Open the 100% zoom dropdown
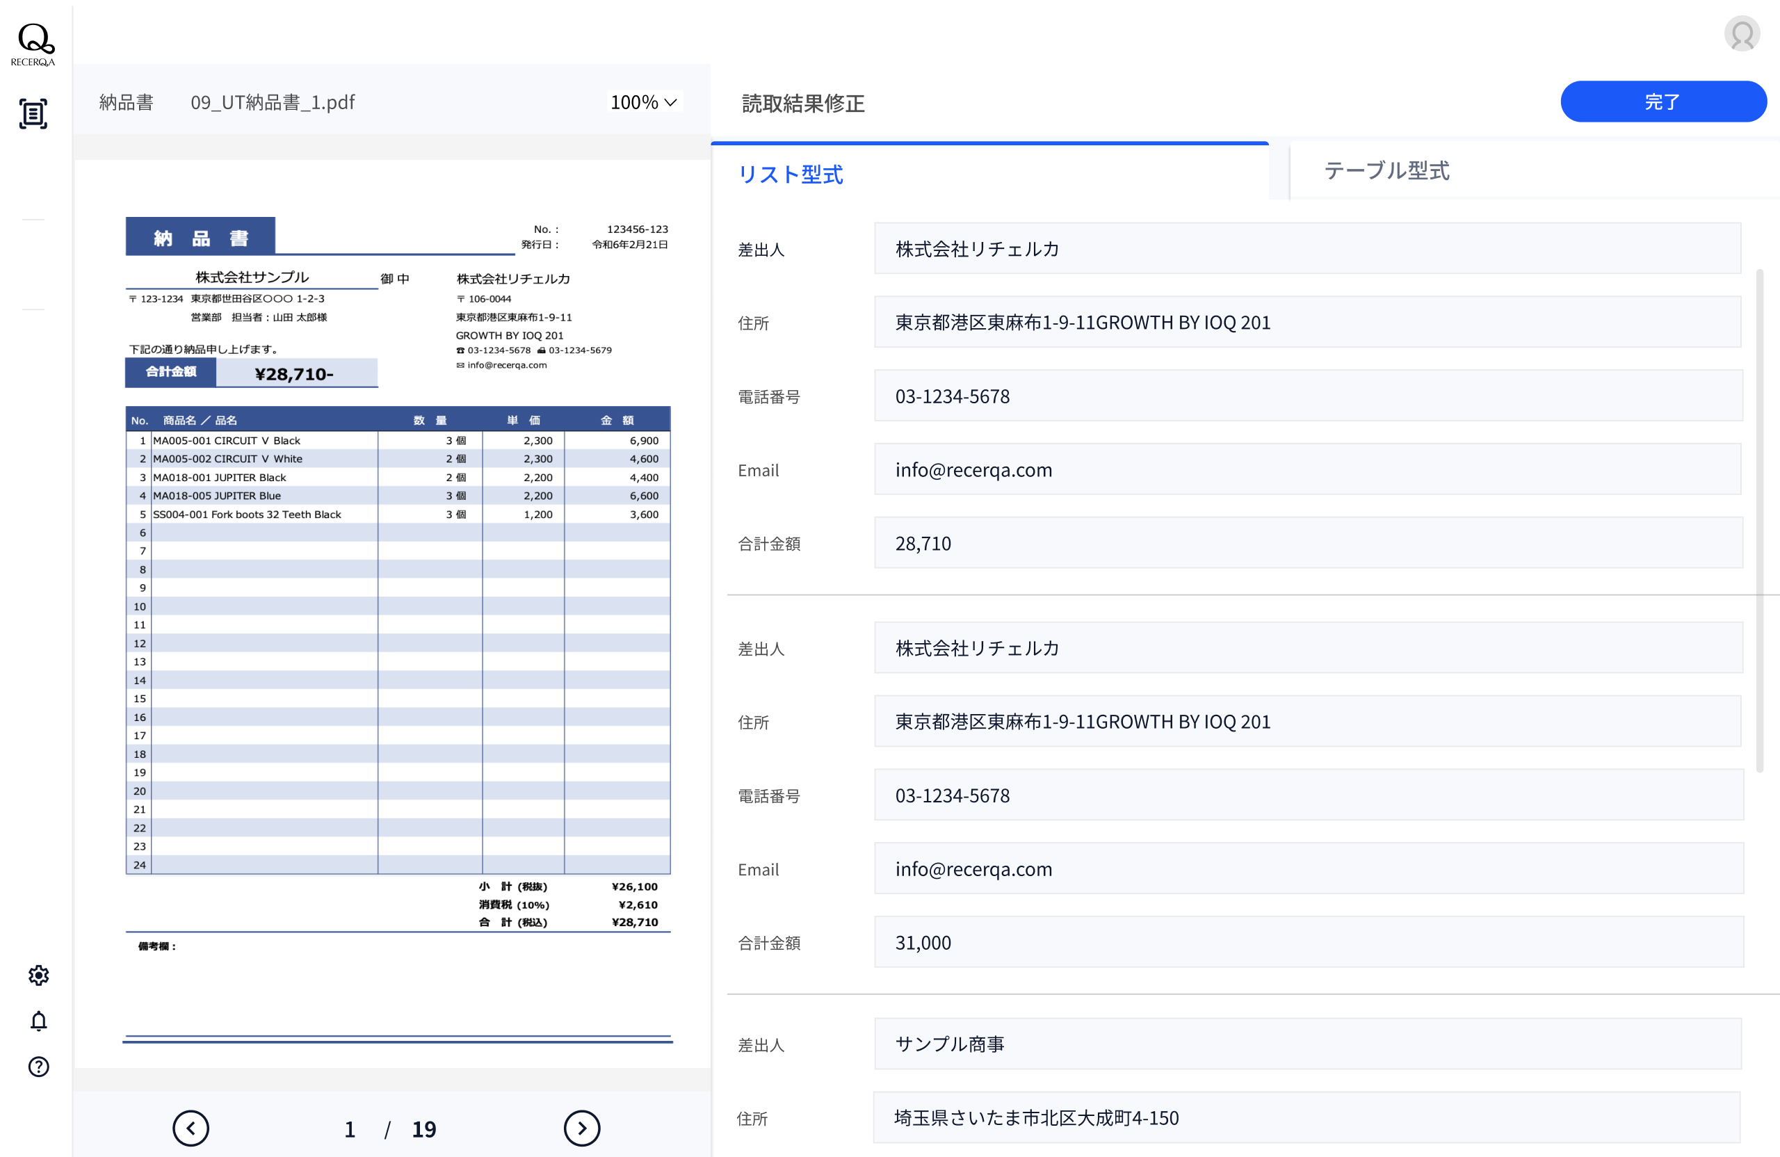Screen dimensions: 1780x1157 coord(643,102)
